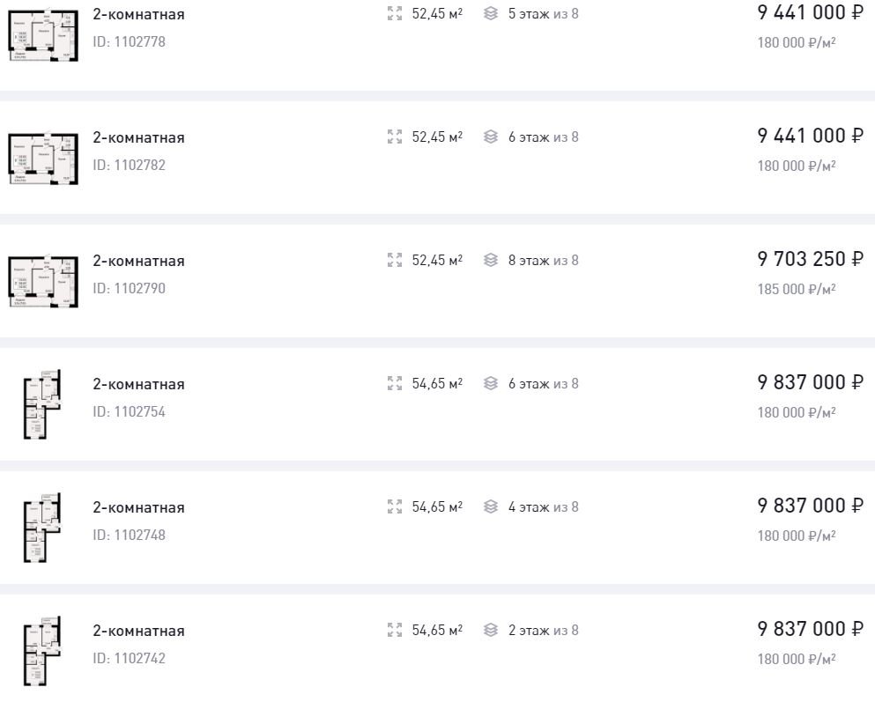
Task: Click area icon for apartment ID 1102778
Action: tap(395, 13)
